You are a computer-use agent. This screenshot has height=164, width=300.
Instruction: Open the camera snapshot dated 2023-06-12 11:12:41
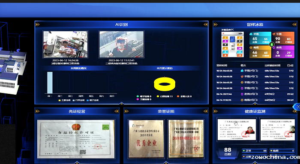(x=121, y=45)
